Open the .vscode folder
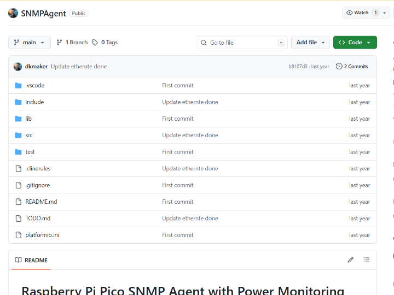The image size is (394, 295). pos(34,85)
